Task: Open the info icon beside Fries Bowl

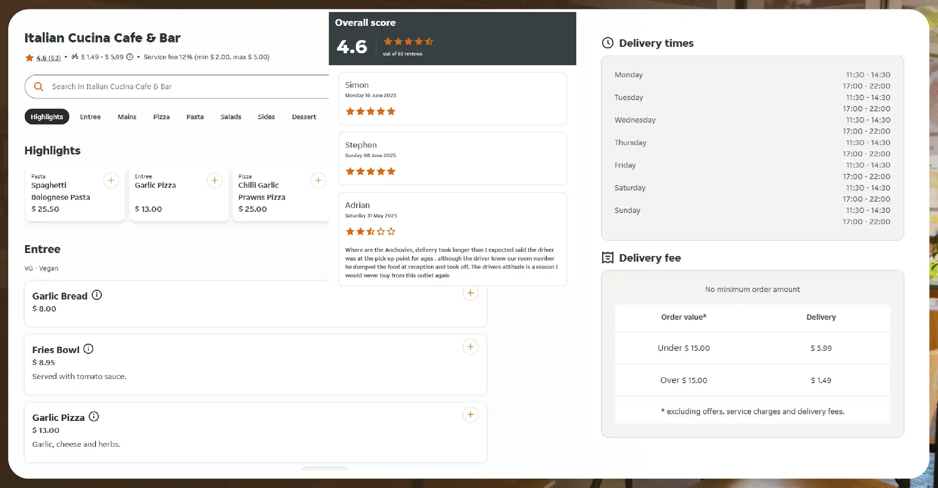Action: pyautogui.click(x=88, y=349)
